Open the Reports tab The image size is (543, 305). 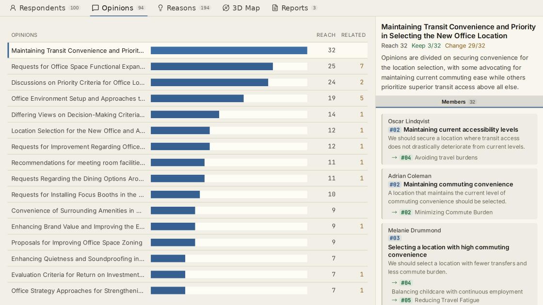(x=294, y=8)
